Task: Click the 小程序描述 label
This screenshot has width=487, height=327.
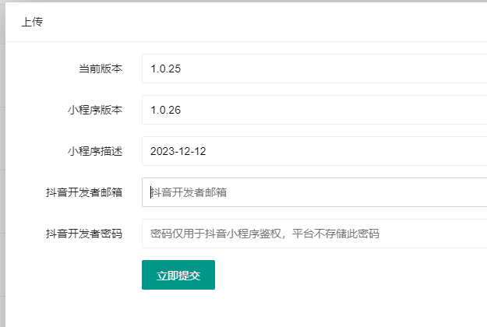Action: (x=95, y=151)
